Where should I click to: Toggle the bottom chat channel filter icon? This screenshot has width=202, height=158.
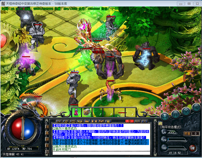point(47,152)
